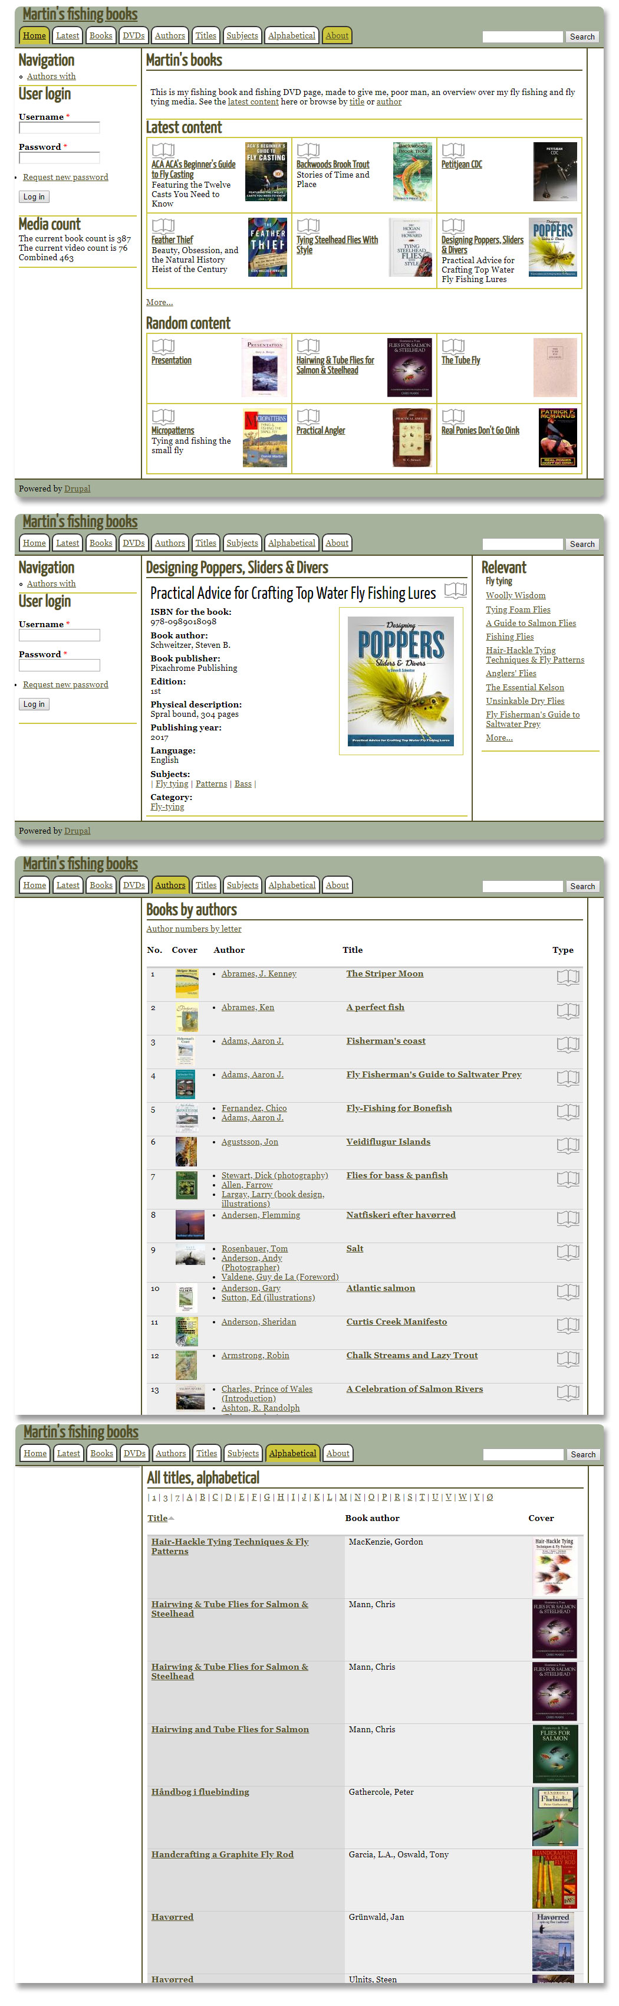Image resolution: width=619 pixels, height=2006 pixels.
Task: Click book type icon in Atlantic salmon row
Action: point(568,1292)
